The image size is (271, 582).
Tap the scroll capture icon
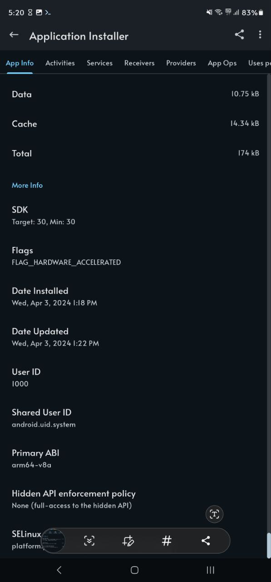point(89,541)
